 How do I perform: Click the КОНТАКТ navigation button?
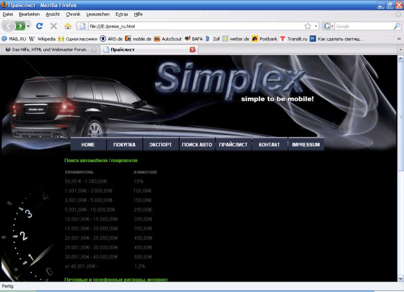pos(269,144)
